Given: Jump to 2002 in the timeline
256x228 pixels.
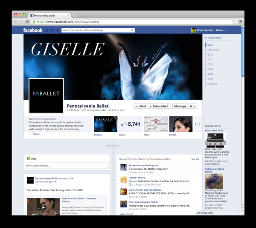Looking at the screenshot, I should (x=210, y=74).
